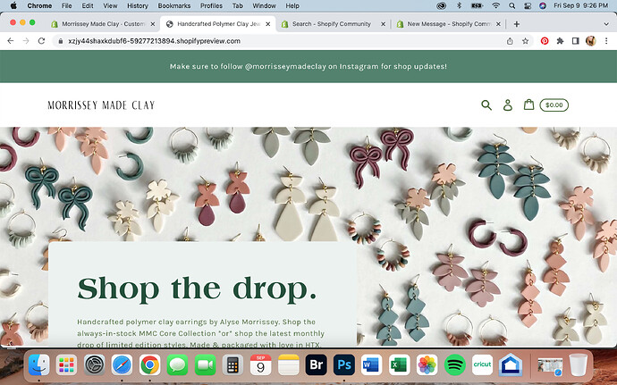The height and width of the screenshot is (385, 617).
Task: Open Microsoft Excel from the Dock
Action: 400,364
